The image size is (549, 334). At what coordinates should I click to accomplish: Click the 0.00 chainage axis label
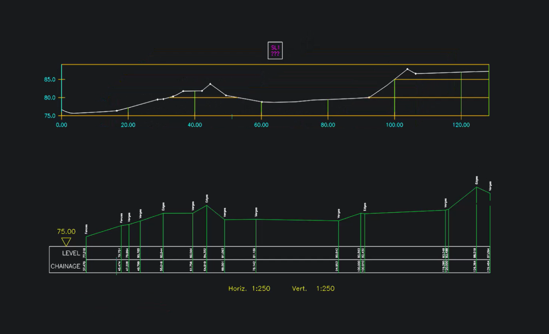[61, 125]
